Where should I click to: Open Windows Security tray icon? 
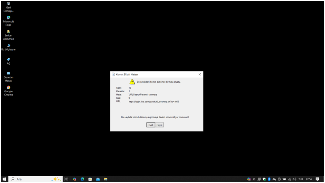(264, 179)
